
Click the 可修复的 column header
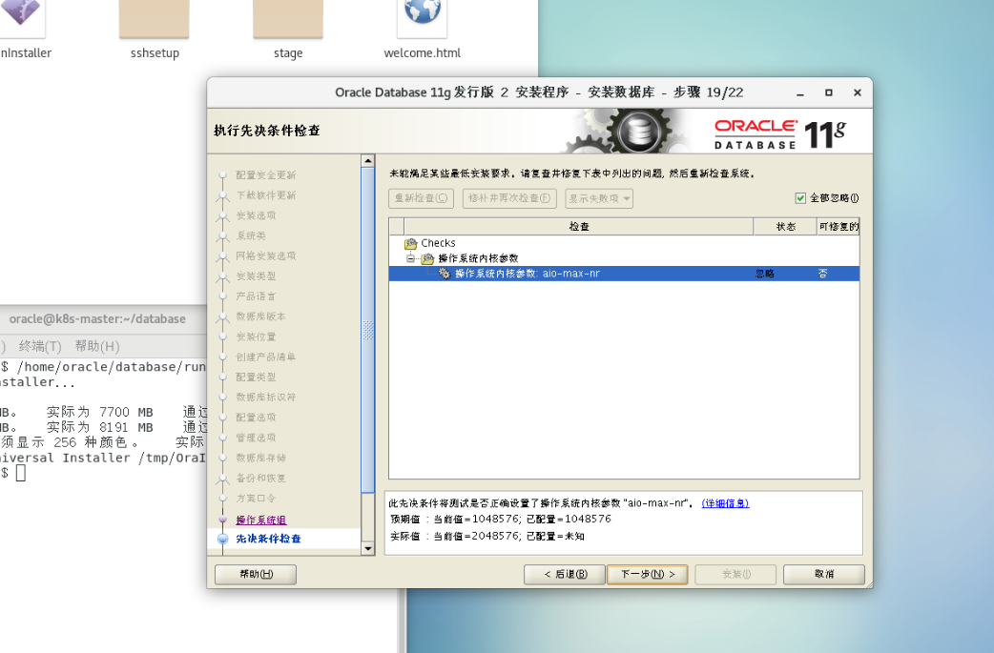[839, 227]
